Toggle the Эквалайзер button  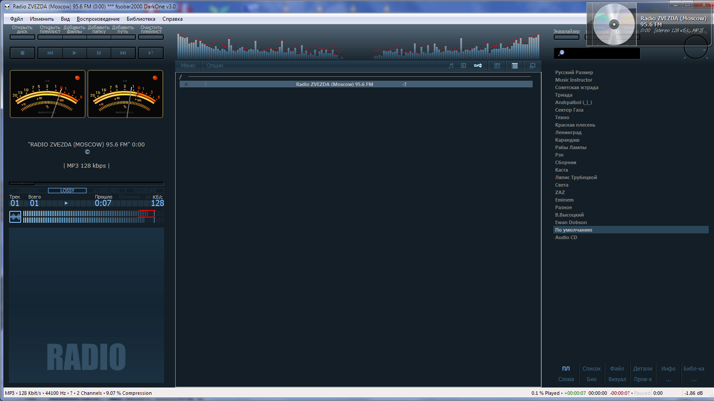(x=566, y=37)
